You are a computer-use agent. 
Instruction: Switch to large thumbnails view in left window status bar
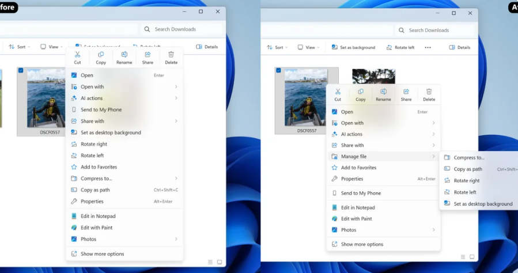220,262
